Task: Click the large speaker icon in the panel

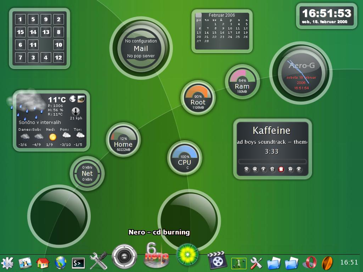Action: [124, 257]
